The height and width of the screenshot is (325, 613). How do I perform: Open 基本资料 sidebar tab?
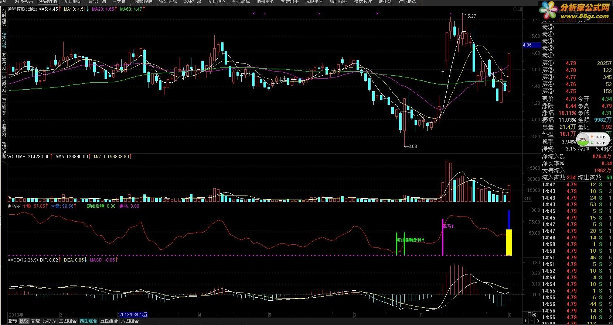[4, 62]
